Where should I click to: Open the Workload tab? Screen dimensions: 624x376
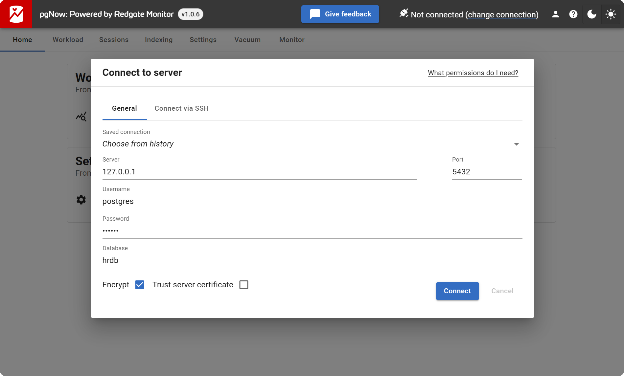pos(68,40)
